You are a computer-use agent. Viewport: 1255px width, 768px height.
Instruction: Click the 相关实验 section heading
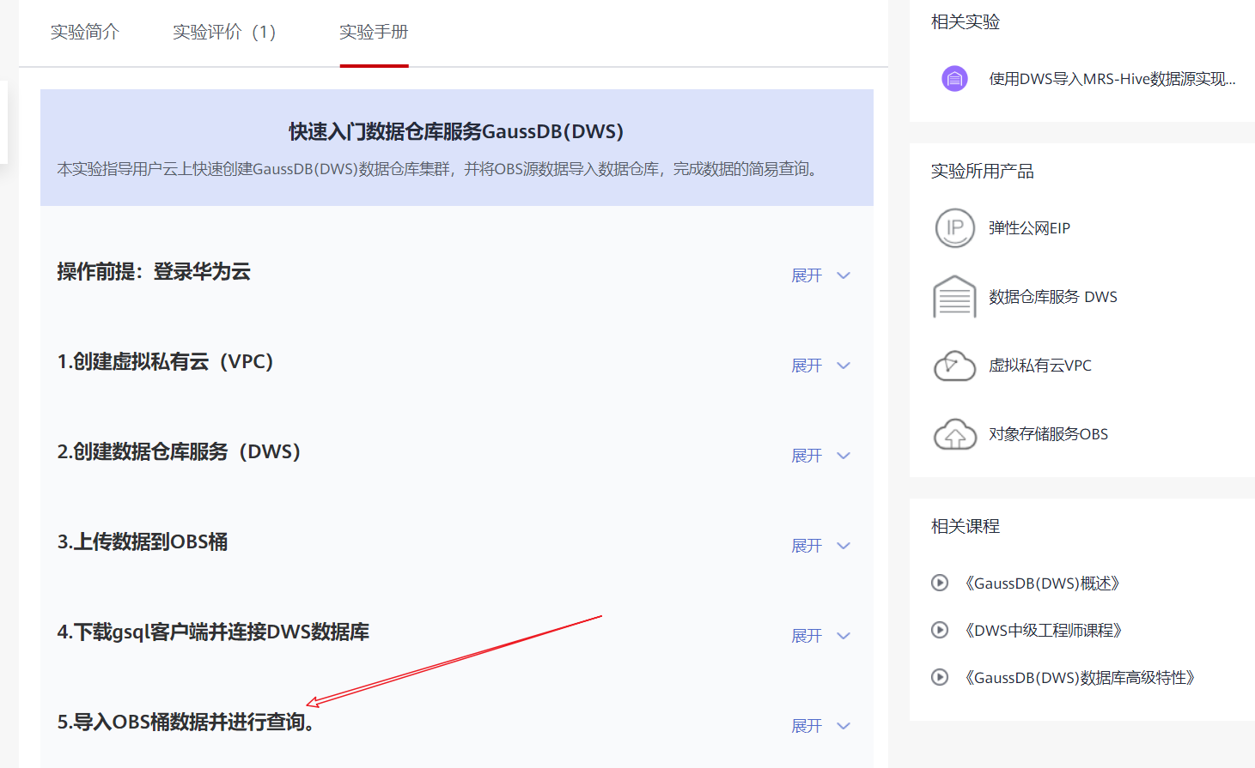tap(966, 21)
